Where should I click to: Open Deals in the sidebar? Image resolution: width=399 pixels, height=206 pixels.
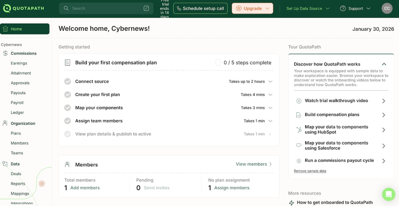(x=16, y=174)
